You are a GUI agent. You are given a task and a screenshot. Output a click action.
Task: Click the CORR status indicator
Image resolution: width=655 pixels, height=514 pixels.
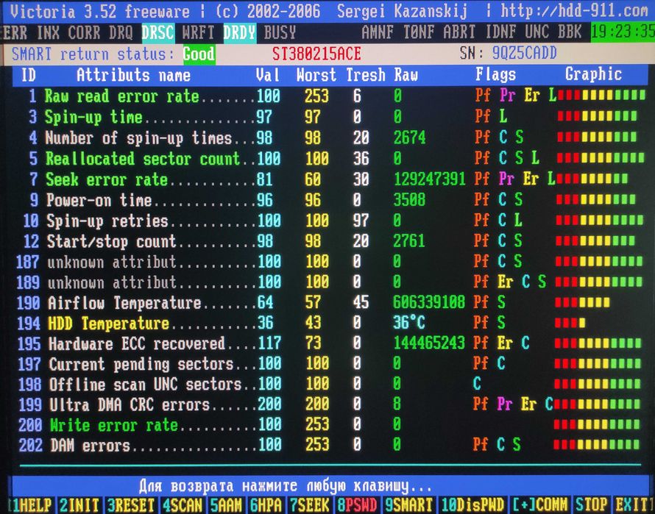pos(85,32)
